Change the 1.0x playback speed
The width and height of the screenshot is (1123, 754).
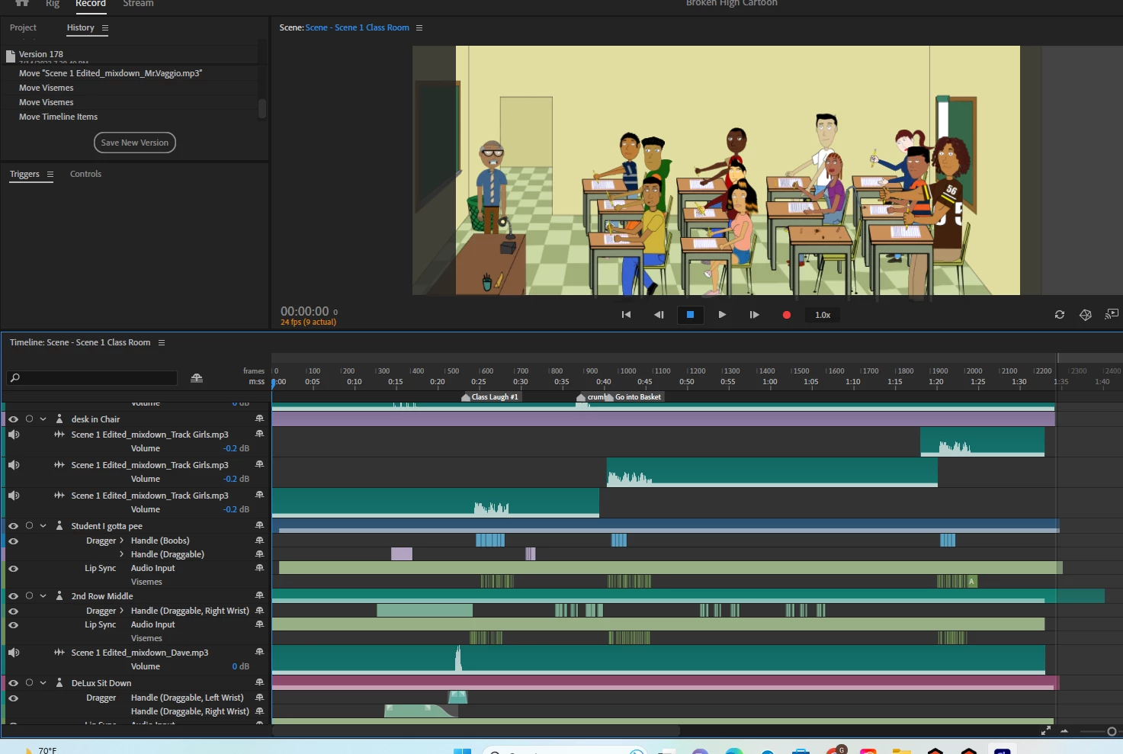(x=823, y=315)
